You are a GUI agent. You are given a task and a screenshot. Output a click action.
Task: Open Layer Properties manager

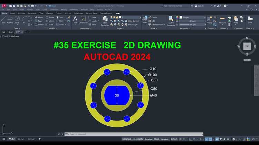point(105,21)
